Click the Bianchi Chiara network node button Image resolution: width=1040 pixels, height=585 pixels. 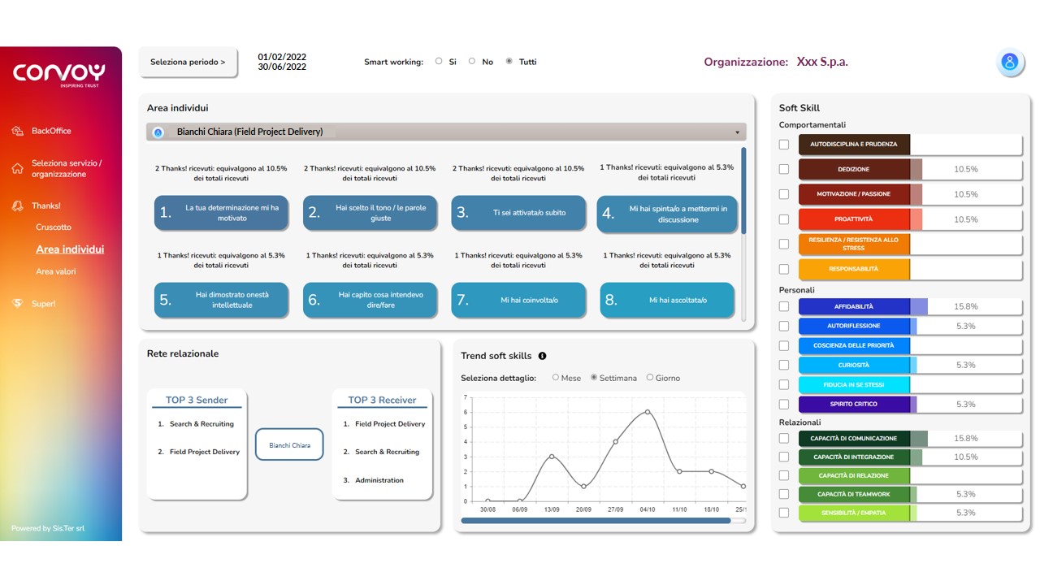click(289, 445)
